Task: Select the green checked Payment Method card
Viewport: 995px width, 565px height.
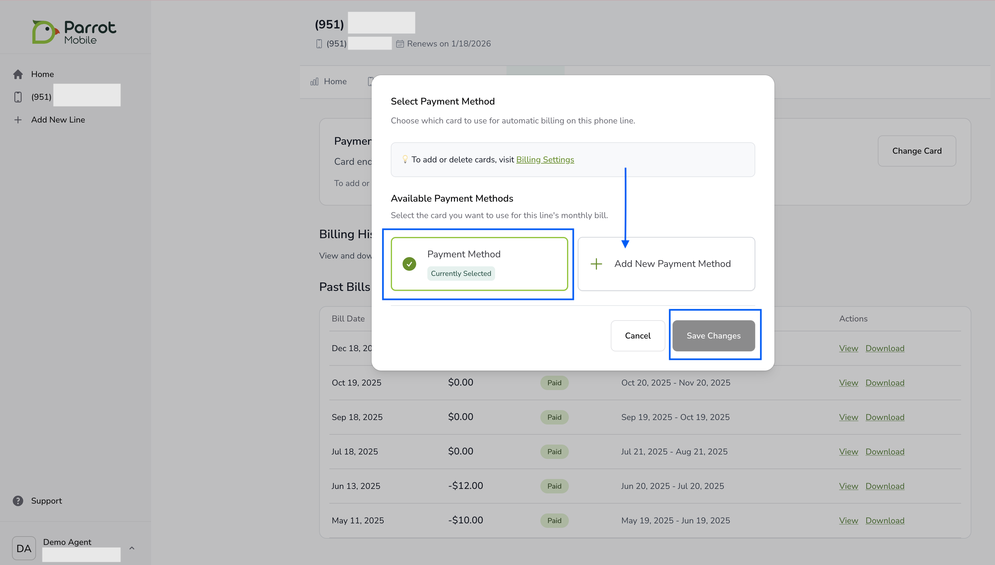Action: (x=479, y=264)
